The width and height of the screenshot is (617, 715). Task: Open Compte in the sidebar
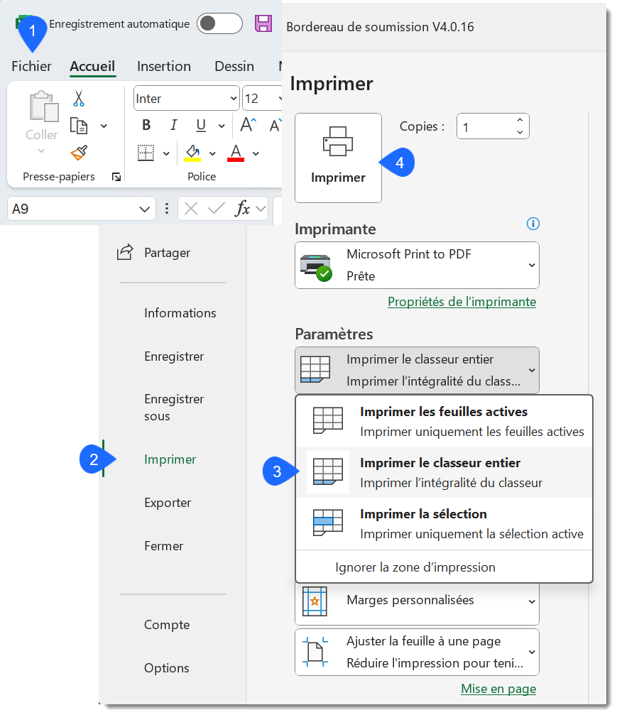point(166,625)
